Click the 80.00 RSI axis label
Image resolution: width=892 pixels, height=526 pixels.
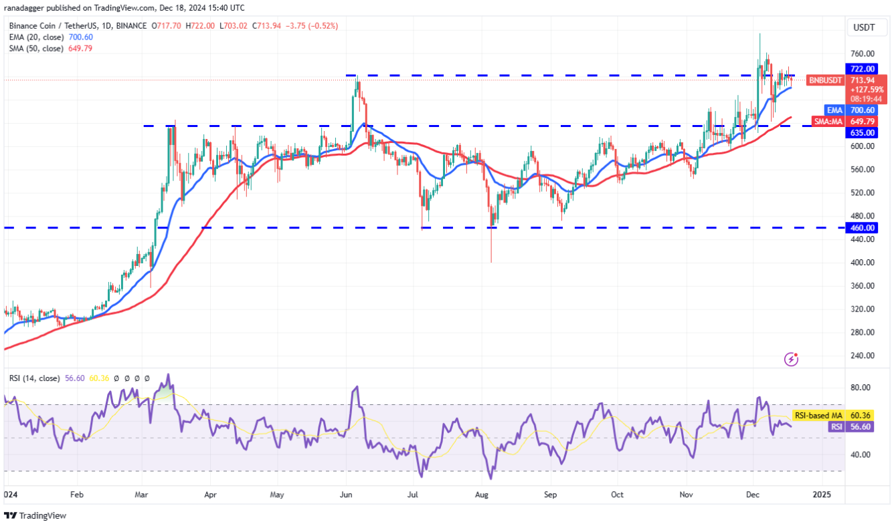coord(861,388)
